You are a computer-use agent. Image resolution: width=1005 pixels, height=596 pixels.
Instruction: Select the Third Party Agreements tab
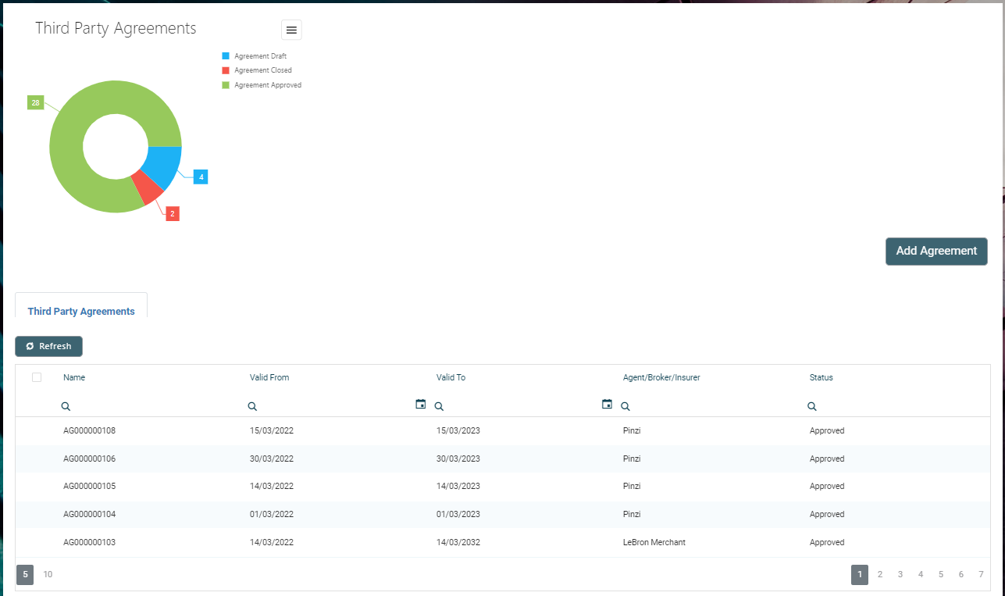[81, 311]
